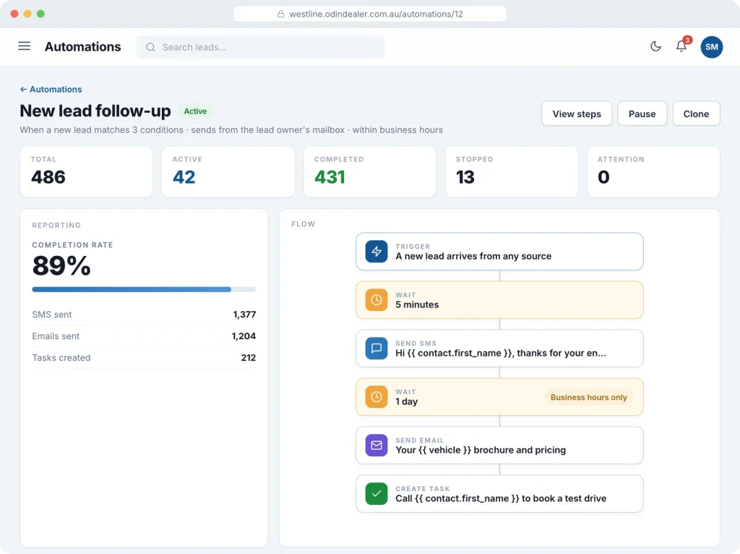Click the Business hours only tag
Screen dimensions: 740x554
(588, 397)
